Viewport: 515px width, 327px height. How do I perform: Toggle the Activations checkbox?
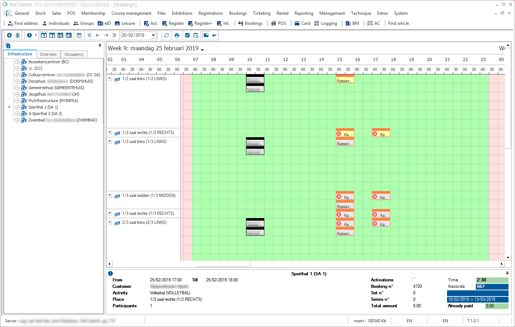coord(414,280)
